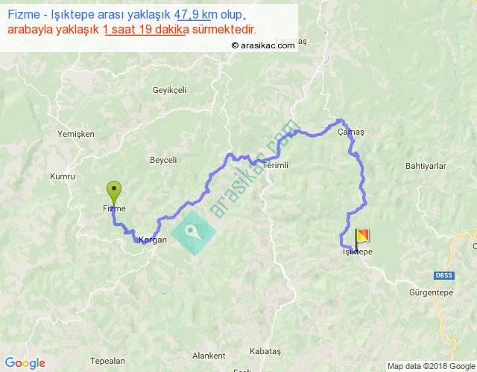Click the arasikac.com copyright text

point(263,45)
